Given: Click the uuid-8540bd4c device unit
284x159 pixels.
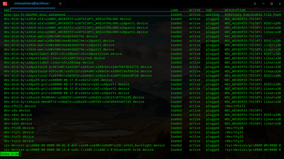Looking at the screenshot, I should coord(74,97).
